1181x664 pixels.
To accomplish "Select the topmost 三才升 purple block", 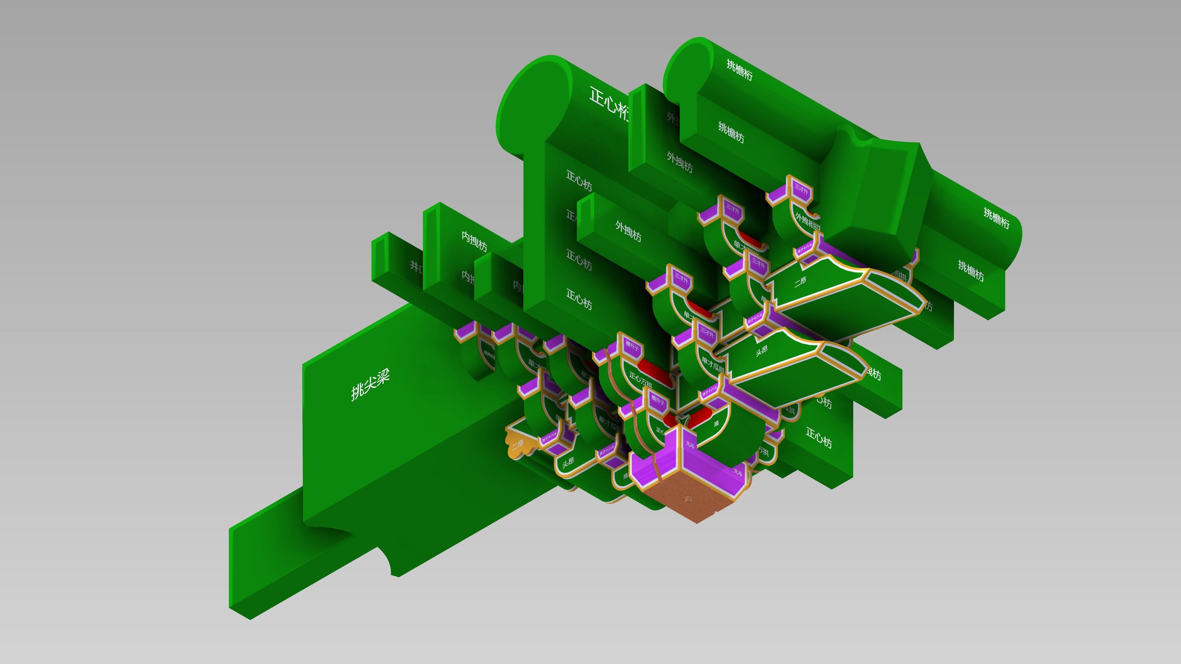I will tap(801, 189).
